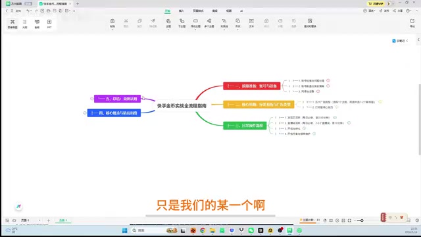The image size is (421, 237).
Task: Click the Publish button at top right
Action: (384, 11)
